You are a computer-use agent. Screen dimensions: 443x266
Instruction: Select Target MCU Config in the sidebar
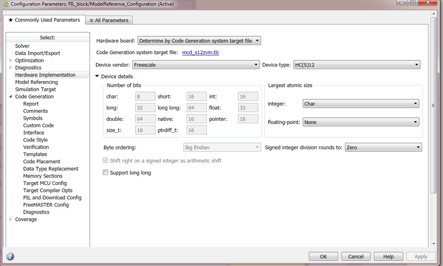click(x=45, y=183)
